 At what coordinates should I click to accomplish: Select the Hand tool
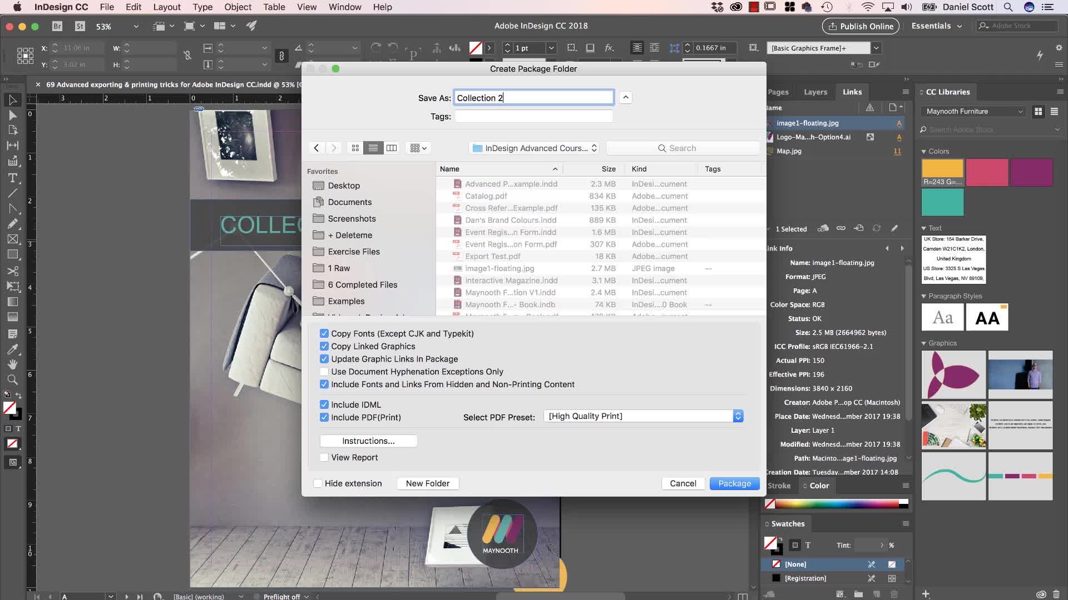(12, 364)
